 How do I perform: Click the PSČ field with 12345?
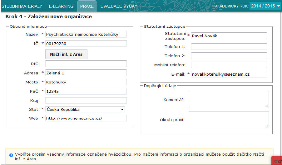tap(86, 91)
